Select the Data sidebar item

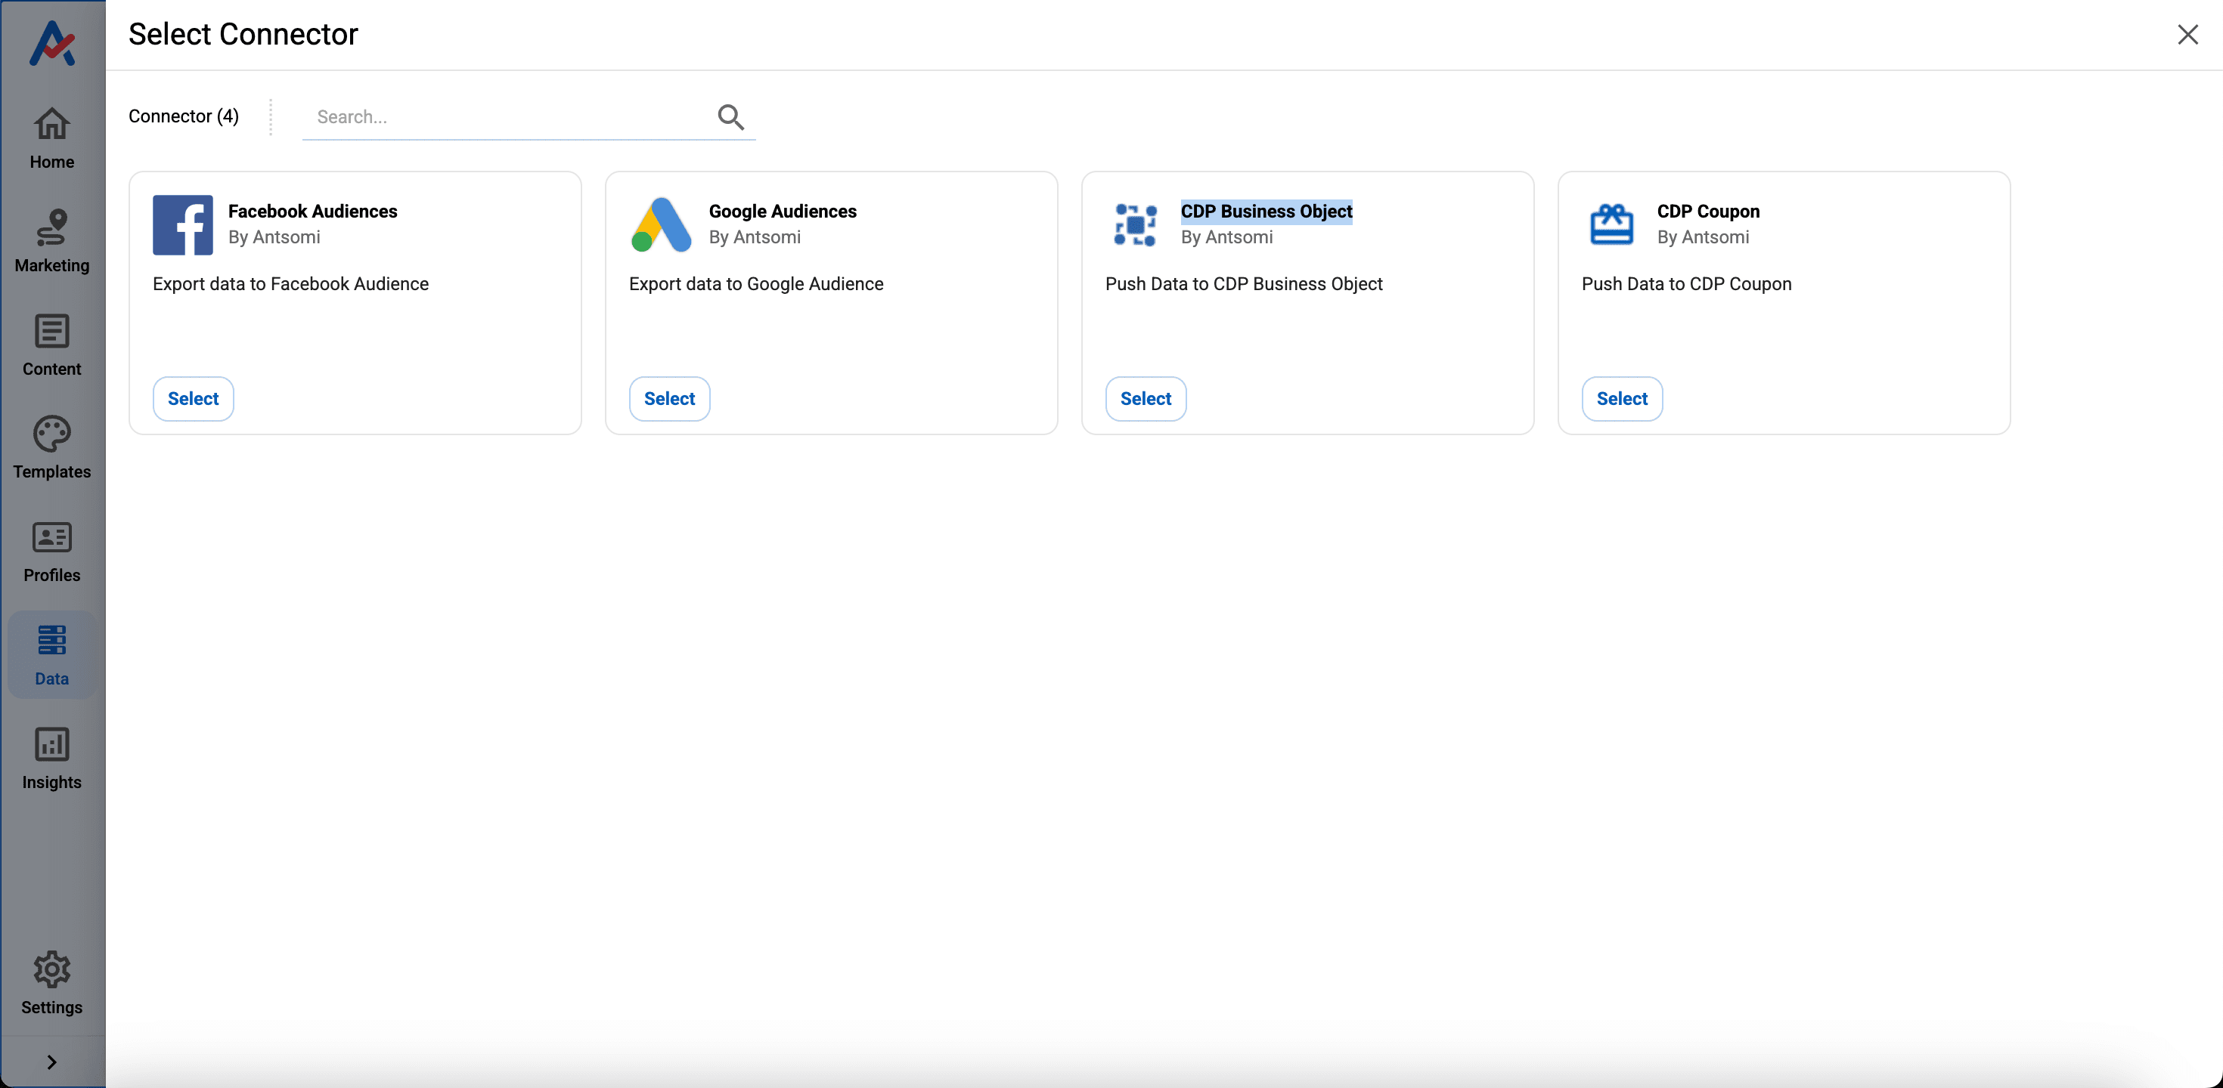(51, 654)
